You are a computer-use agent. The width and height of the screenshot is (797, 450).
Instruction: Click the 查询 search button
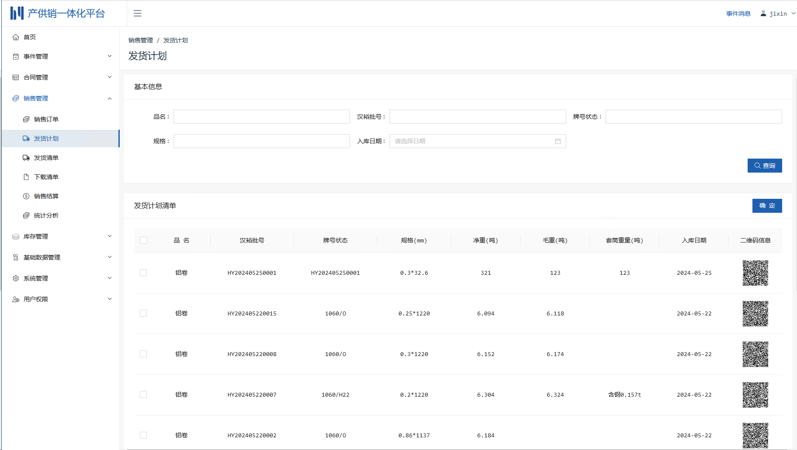click(x=764, y=166)
